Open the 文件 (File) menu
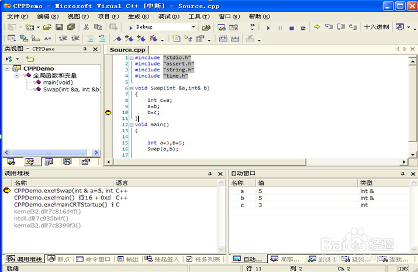The width and height of the screenshot is (418, 272). pos(18,16)
